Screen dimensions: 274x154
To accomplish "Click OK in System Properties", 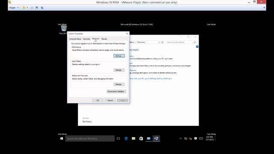I will [x=98, y=101].
